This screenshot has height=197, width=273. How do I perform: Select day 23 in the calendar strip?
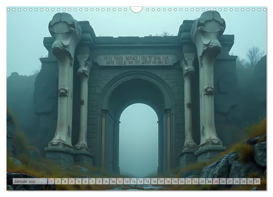pos(202,181)
